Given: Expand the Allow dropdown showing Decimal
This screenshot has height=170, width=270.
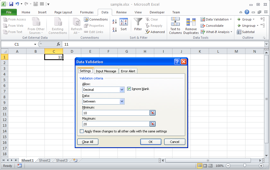Looking at the screenshot, I should coord(122,90).
